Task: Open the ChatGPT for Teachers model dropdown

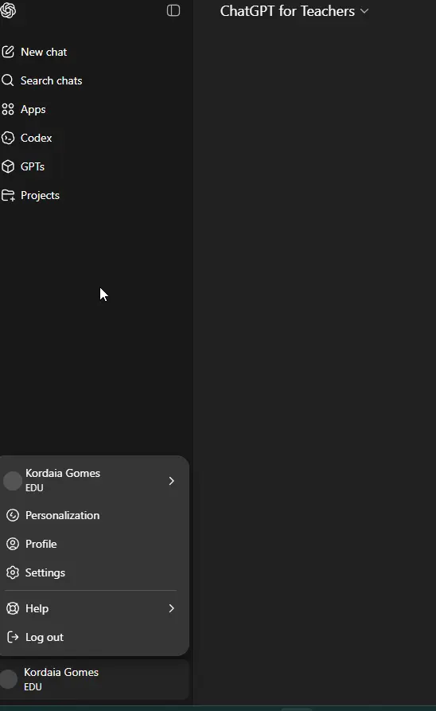Action: [x=294, y=11]
